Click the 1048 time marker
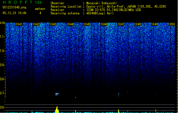The height and width of the screenshot is (113, 178). point(138,24)
